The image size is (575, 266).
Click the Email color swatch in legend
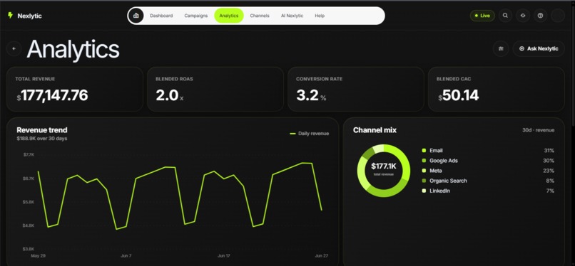[424, 151]
